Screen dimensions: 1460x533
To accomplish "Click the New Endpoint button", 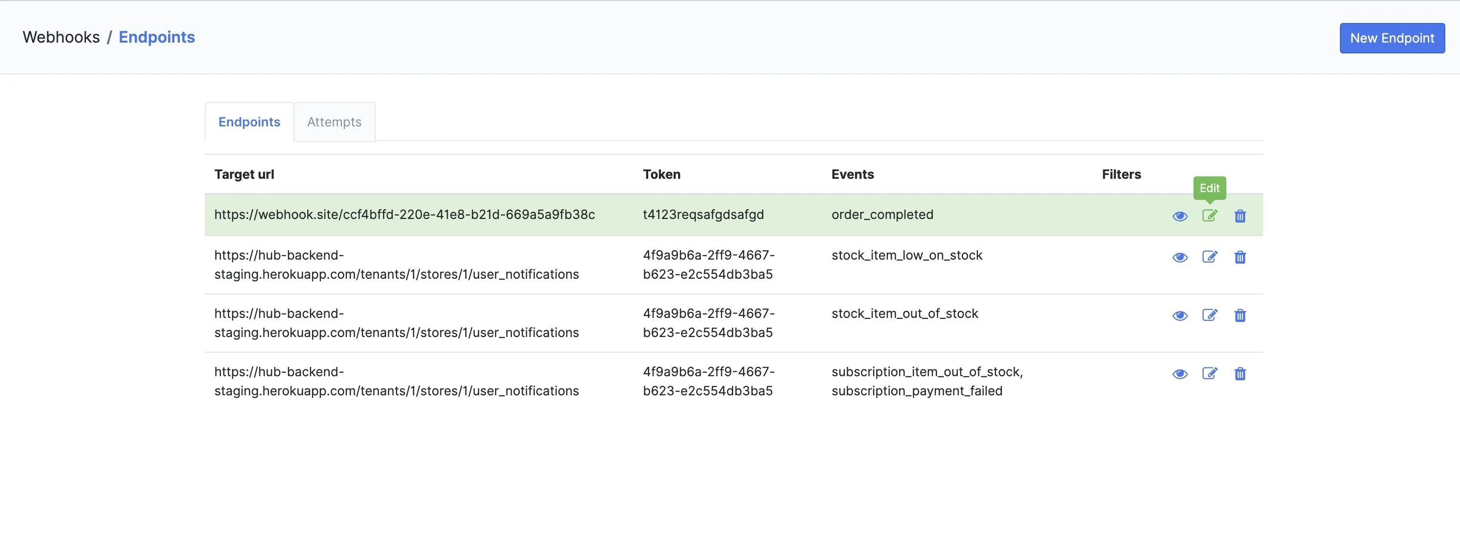I will click(1392, 38).
